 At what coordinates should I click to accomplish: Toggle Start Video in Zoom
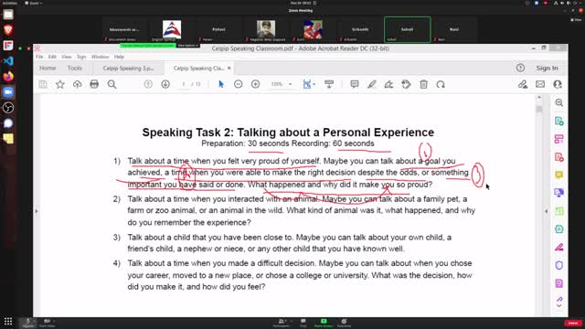tap(47, 323)
